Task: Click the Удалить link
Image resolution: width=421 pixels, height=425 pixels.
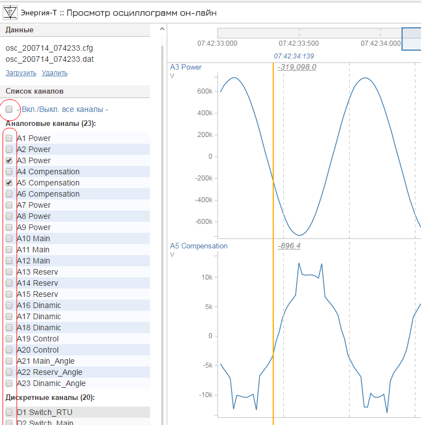Action: point(55,73)
